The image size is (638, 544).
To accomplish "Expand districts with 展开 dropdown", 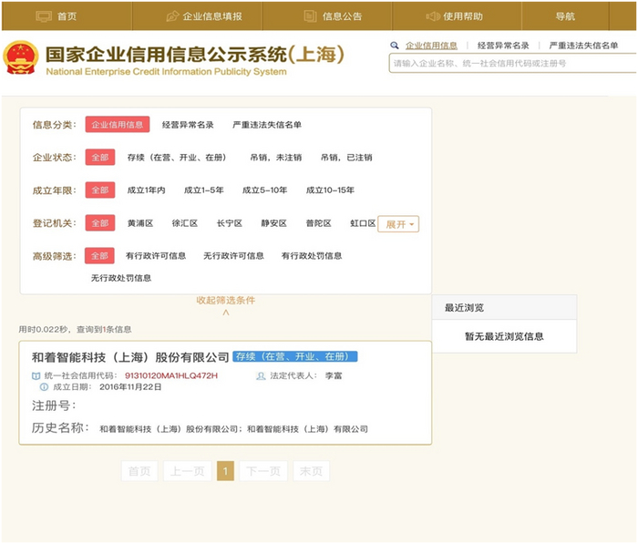I will click(x=398, y=224).
